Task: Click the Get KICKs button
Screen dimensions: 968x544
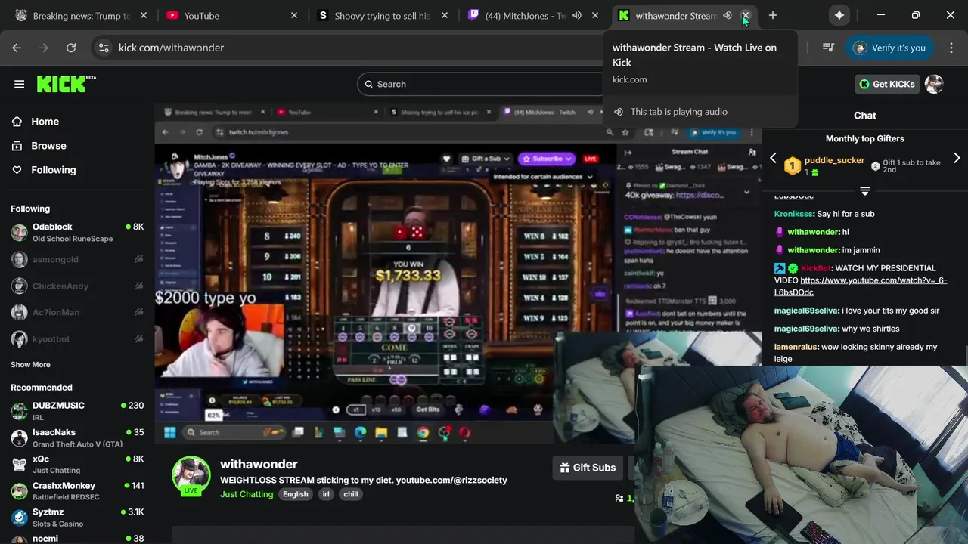Action: point(887,84)
